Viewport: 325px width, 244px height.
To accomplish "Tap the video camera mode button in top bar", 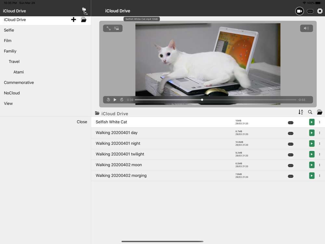I will tap(299, 11).
